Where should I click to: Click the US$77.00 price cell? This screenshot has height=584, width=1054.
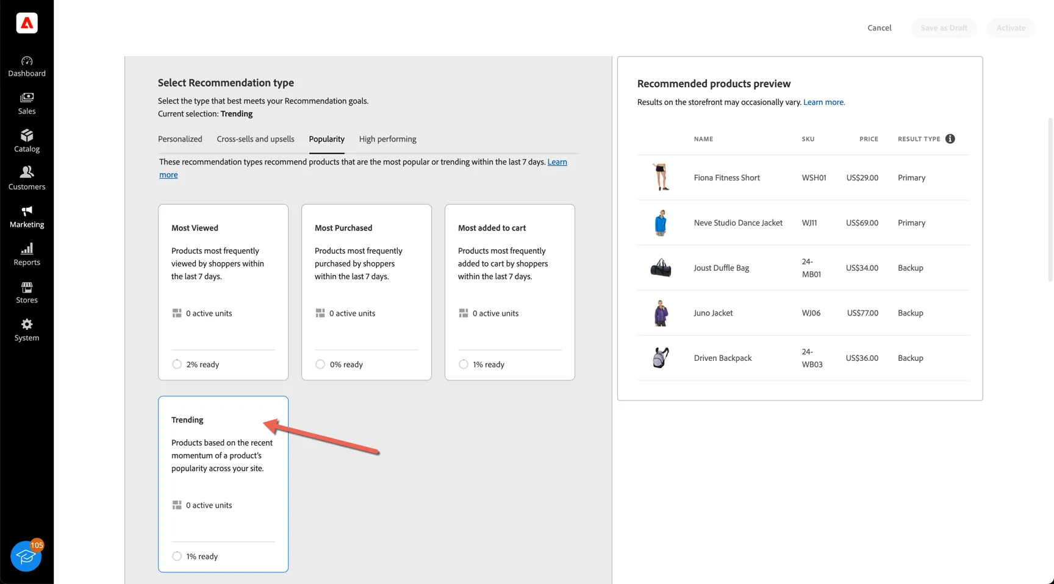point(862,313)
